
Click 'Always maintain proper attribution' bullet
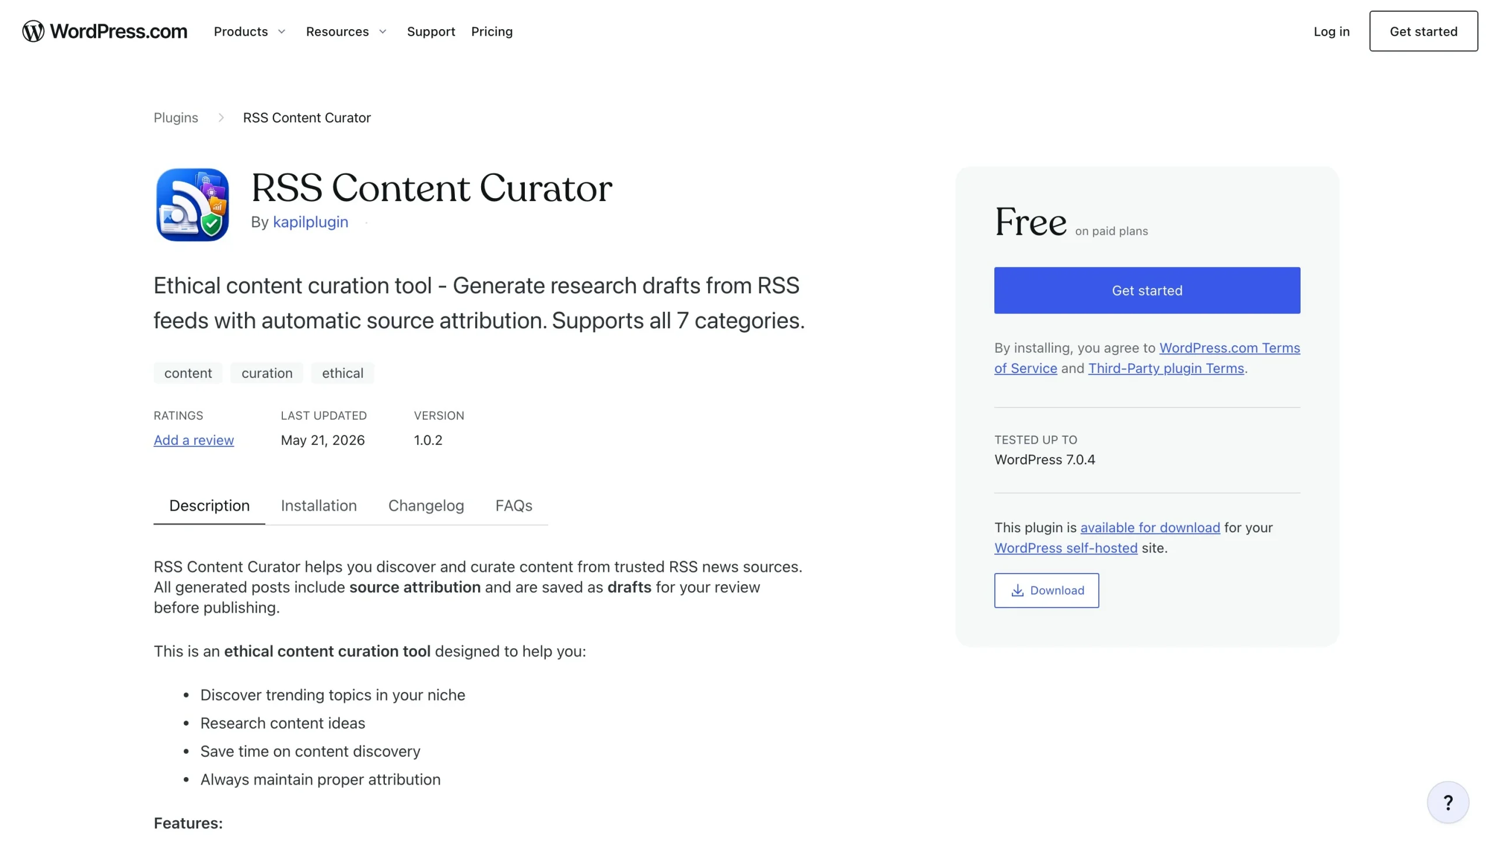320,779
